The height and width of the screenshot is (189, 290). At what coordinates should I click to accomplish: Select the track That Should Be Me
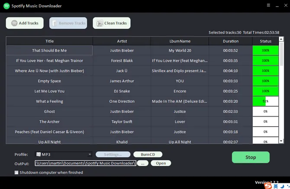49,50
